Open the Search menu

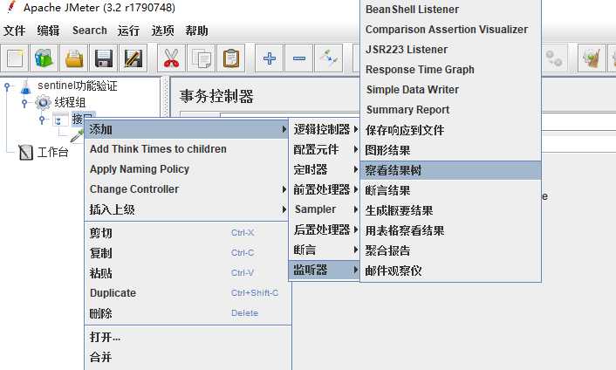pos(90,31)
